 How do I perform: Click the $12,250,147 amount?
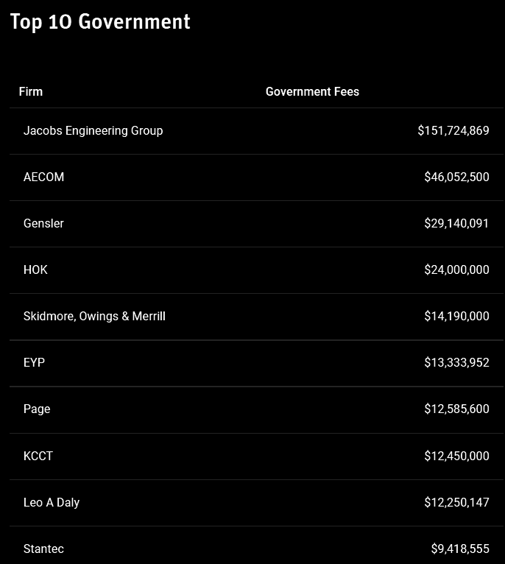456,502
